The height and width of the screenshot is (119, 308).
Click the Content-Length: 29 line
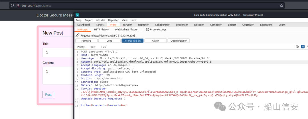pyautogui.click(x=95, y=75)
